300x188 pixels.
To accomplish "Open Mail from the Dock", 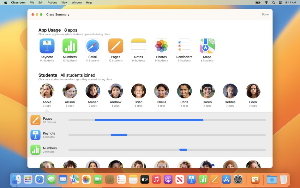I will click(x=63, y=179).
